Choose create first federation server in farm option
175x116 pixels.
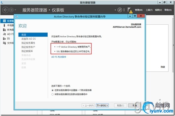coord(72,90)
